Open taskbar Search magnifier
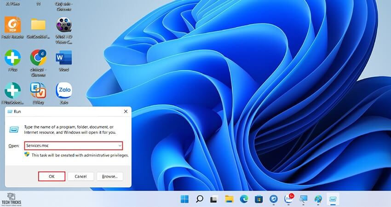 (199, 199)
